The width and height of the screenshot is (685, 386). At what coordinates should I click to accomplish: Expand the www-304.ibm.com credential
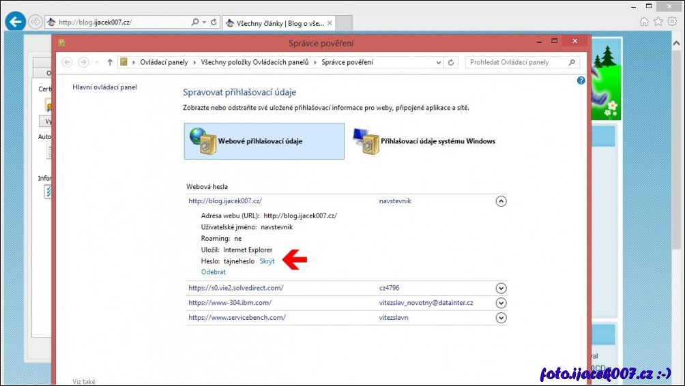click(x=501, y=303)
